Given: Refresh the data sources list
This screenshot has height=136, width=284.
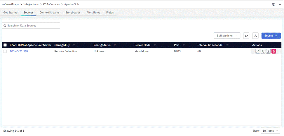Looking at the screenshot, I should tap(246, 36).
